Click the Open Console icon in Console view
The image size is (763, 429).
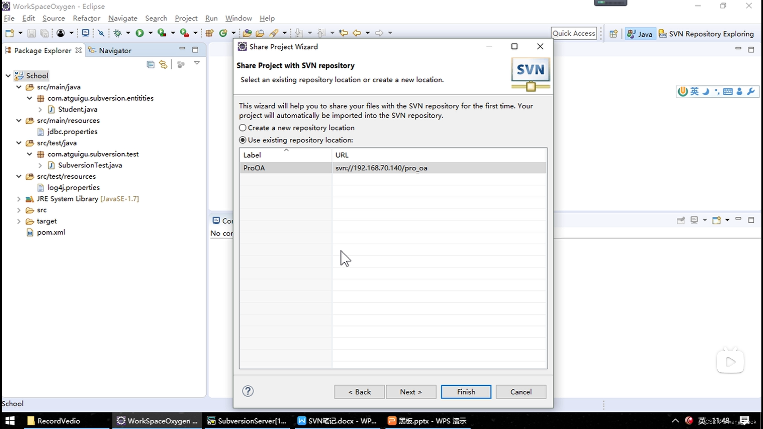(716, 220)
